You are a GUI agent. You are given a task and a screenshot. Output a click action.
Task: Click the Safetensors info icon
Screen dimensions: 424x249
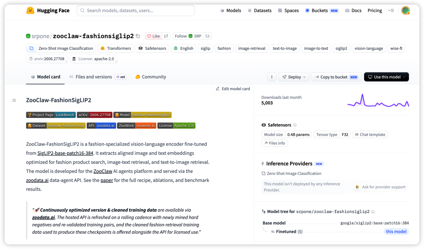click(x=295, y=125)
